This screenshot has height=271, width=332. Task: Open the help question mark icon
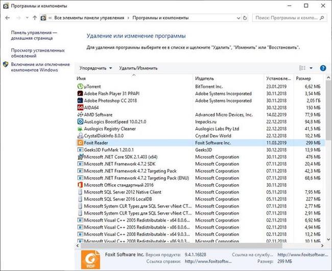point(323,68)
